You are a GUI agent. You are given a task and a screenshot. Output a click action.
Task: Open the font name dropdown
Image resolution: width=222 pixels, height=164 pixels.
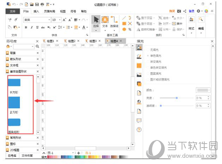click(49, 20)
